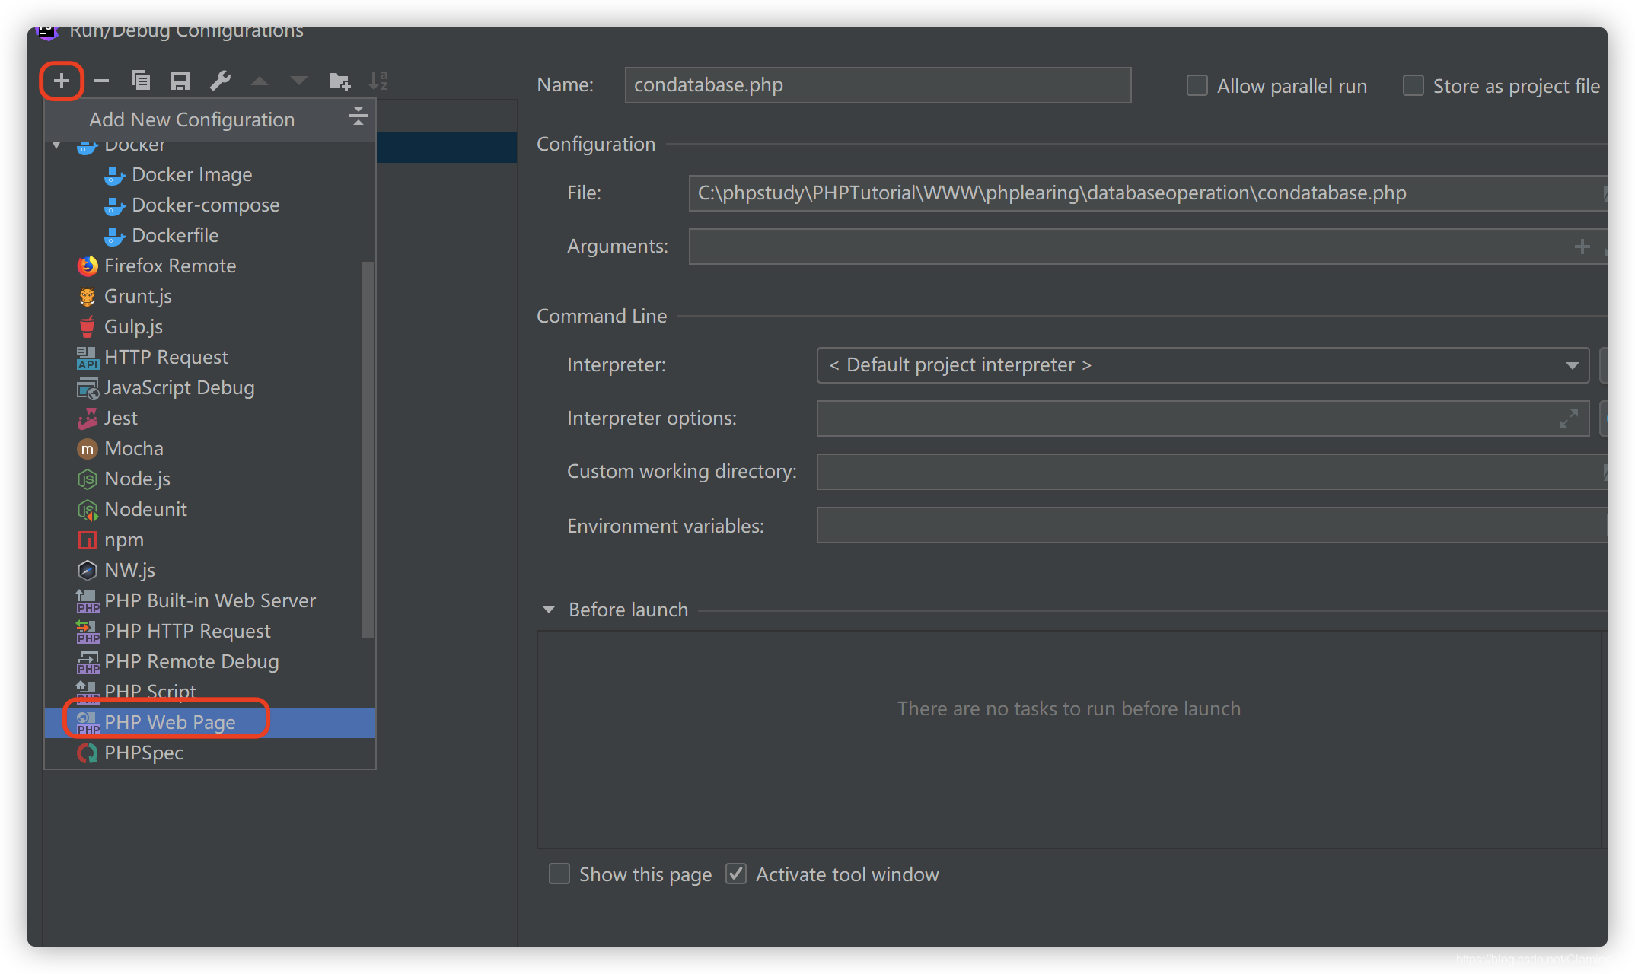Select the npm configuration type
The width and height of the screenshot is (1635, 974).
coord(124,538)
